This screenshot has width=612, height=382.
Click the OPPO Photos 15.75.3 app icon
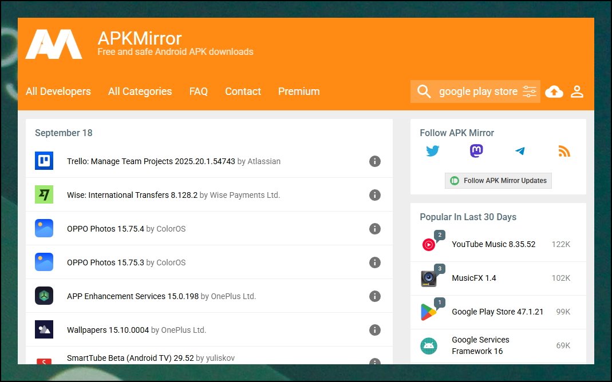[44, 262]
